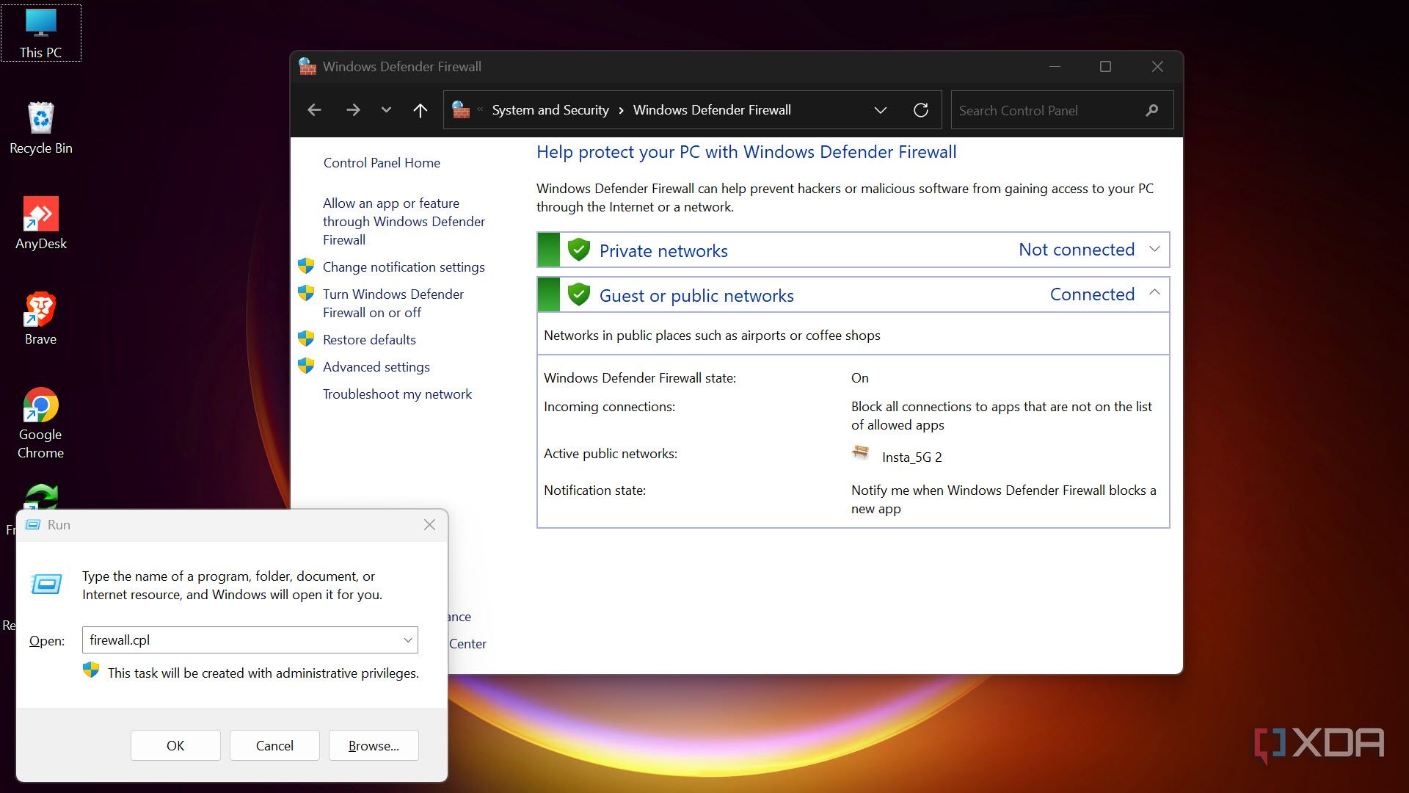
Task: Close the Windows Defender Firewall window
Action: tap(1157, 67)
